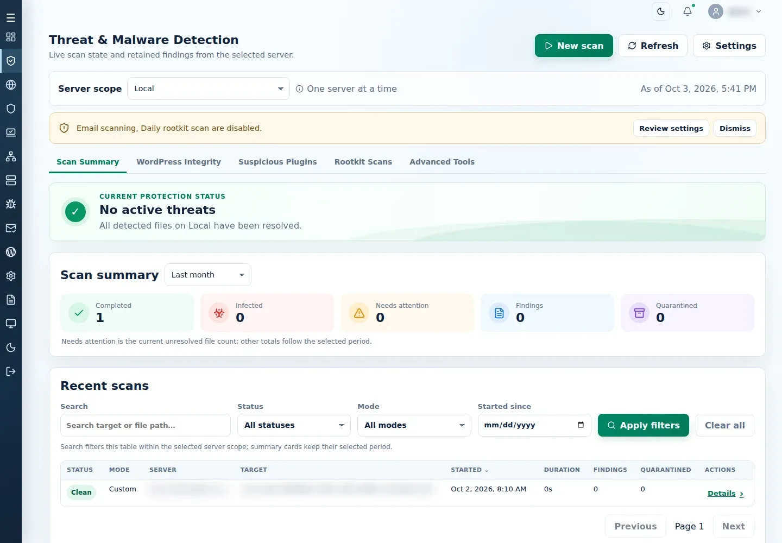Switch to the Suspicious Plugins tab
The image size is (782, 543).
point(278,162)
